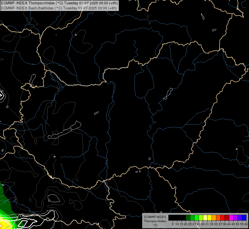The height and width of the screenshot is (229, 249).
Task: Pick the violet 50–55 legend swatch
Action: click(240, 218)
